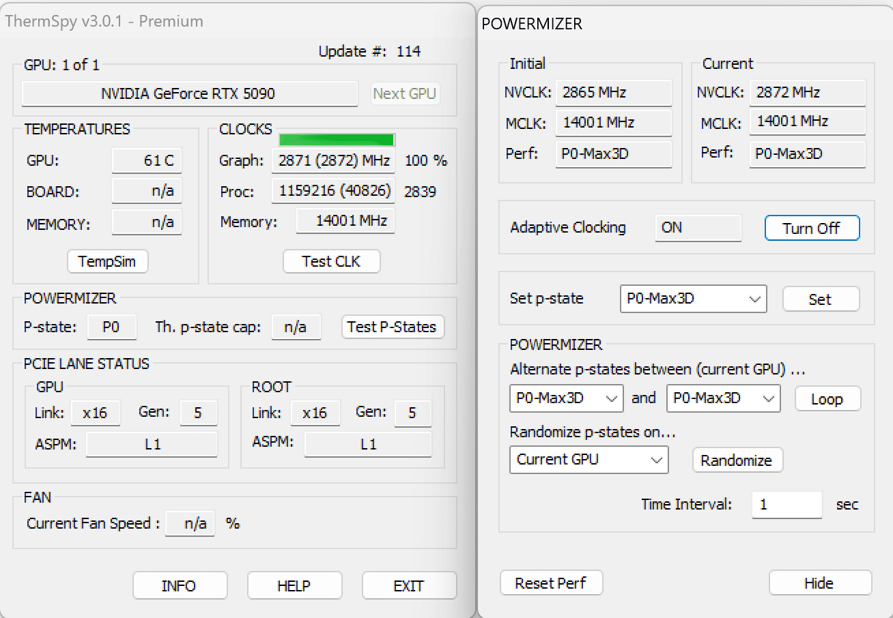
Task: Start p-state Loop
Action: 827,399
